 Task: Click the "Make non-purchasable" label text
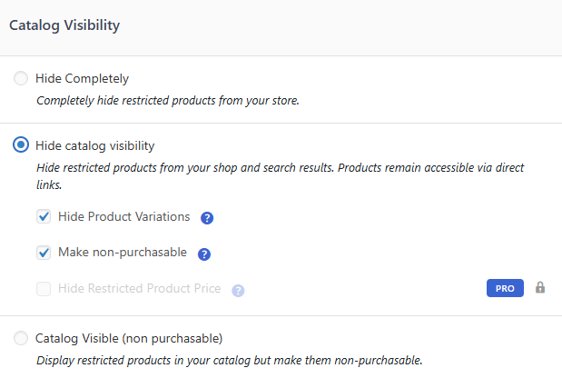pyautogui.click(x=122, y=253)
